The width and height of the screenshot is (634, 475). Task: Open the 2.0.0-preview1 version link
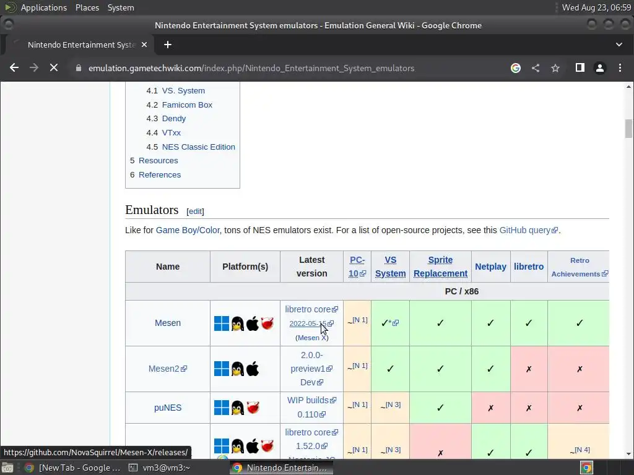[x=312, y=362]
